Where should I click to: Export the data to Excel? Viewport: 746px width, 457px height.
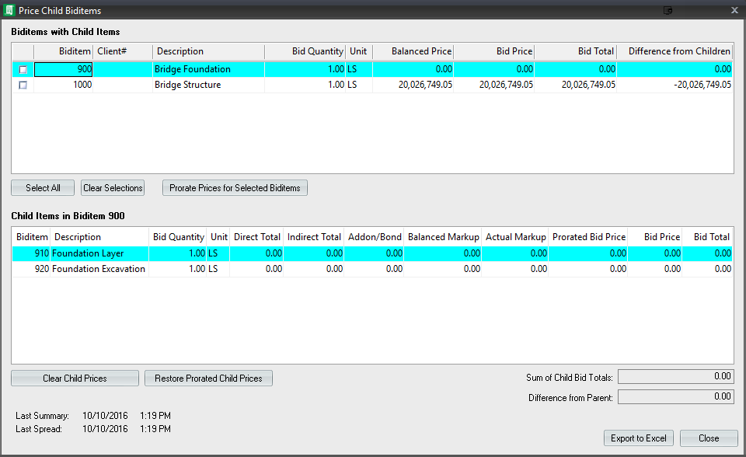coord(638,438)
